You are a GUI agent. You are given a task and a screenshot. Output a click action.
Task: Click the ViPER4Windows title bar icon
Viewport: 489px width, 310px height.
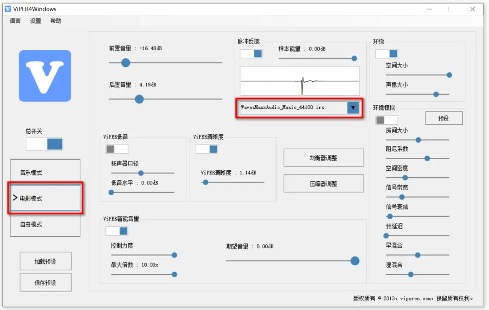point(8,9)
